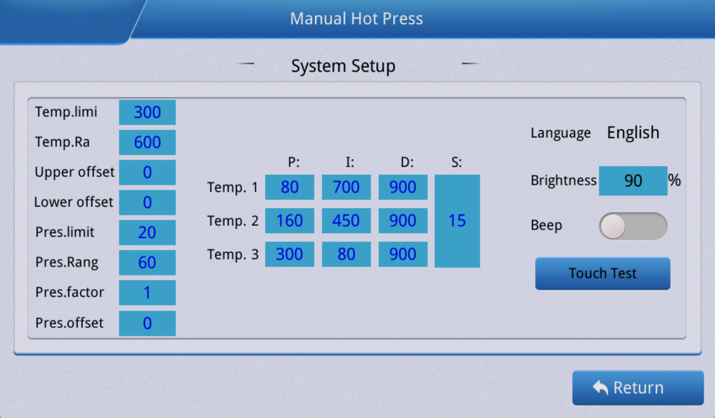The image size is (715, 418).
Task: Tap the Pres.limit value field
Action: [147, 232]
